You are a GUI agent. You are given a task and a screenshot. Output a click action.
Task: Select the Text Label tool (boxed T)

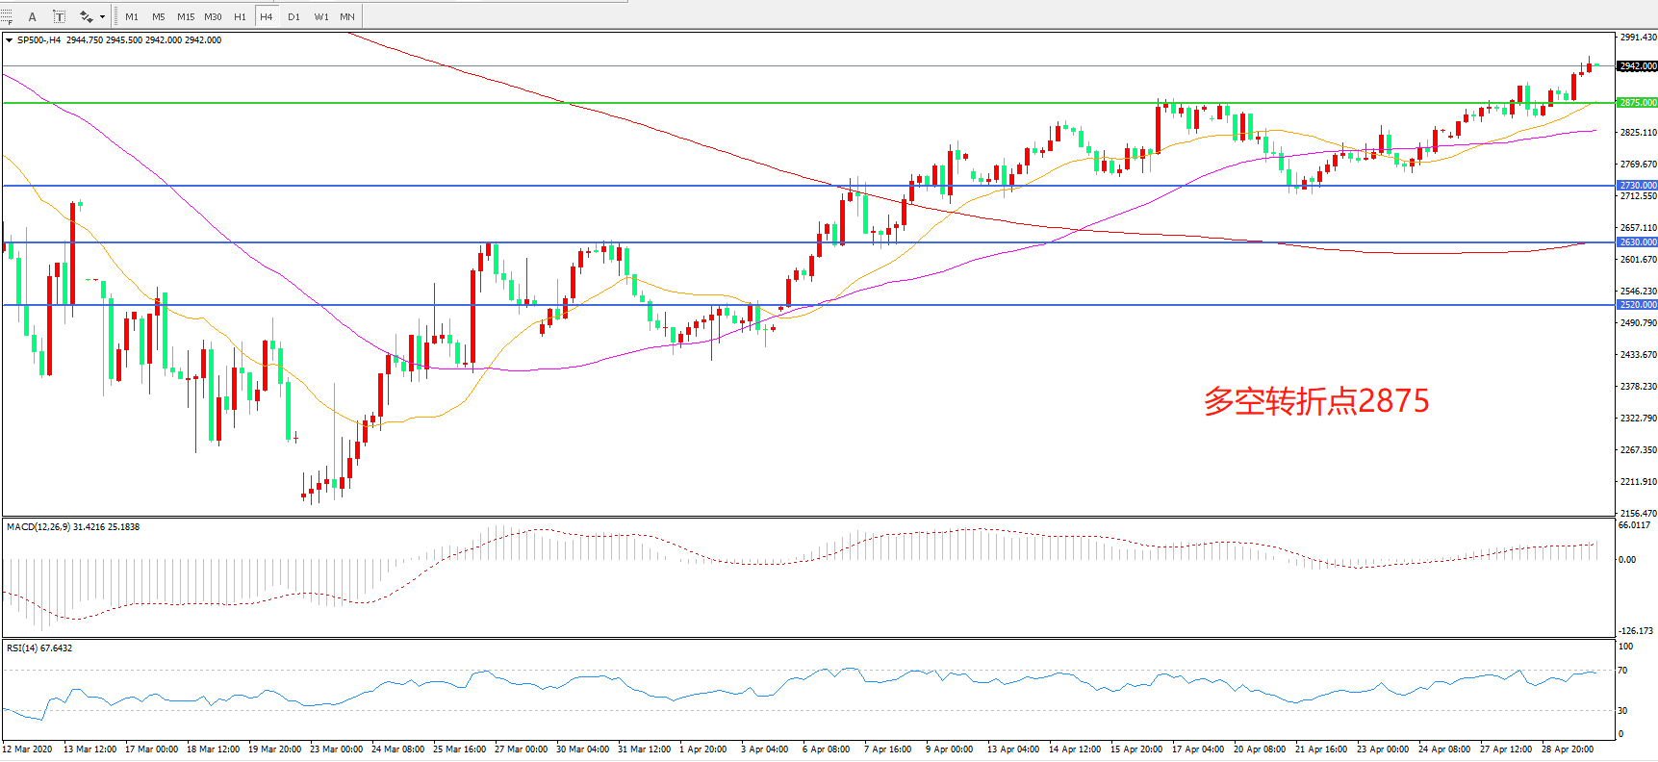pos(59,16)
